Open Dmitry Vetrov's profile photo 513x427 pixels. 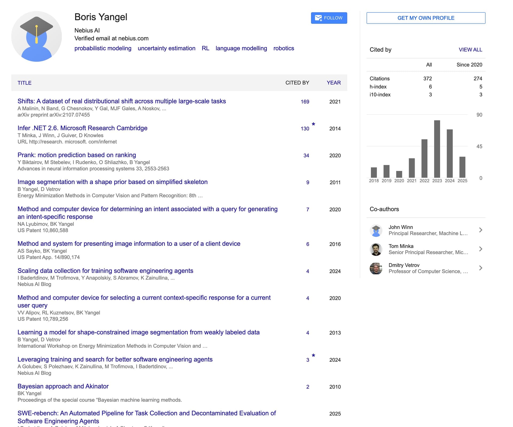coord(376,268)
